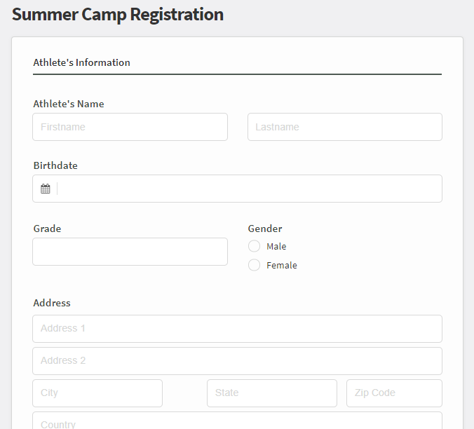Click the City field
The image size is (474, 429).
[x=97, y=393]
